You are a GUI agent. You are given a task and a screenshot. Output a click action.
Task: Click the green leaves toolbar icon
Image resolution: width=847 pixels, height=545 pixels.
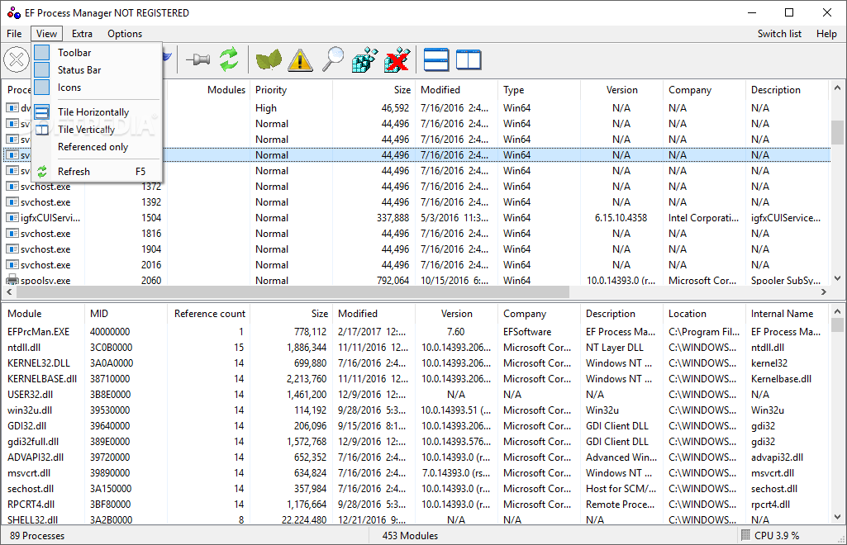point(269,59)
